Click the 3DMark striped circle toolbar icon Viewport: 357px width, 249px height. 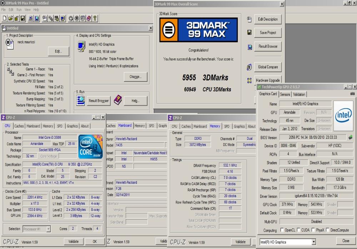pyautogui.click(x=77, y=18)
